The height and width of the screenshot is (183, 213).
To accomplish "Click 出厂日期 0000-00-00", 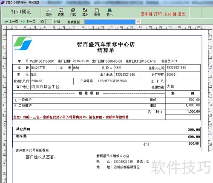I will point(114,61).
